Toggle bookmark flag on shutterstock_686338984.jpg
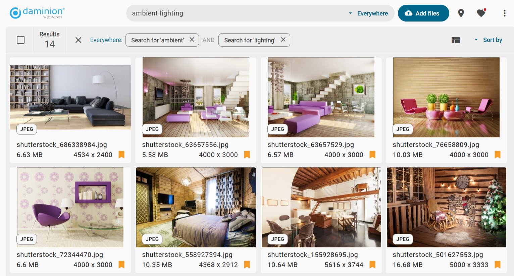This screenshot has width=514, height=276. [x=121, y=155]
